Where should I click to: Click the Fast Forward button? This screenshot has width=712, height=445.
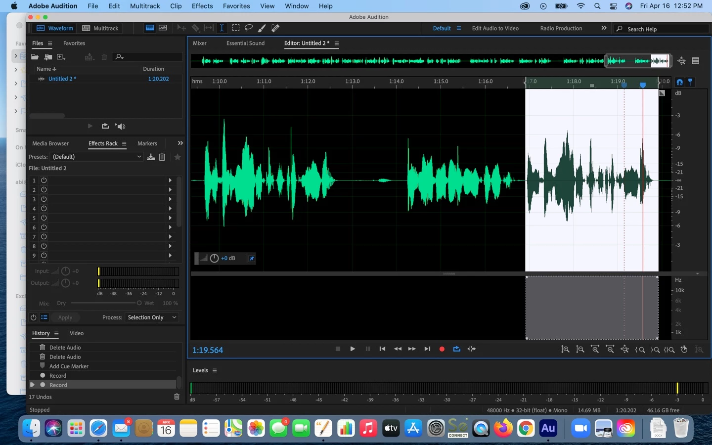(x=412, y=349)
